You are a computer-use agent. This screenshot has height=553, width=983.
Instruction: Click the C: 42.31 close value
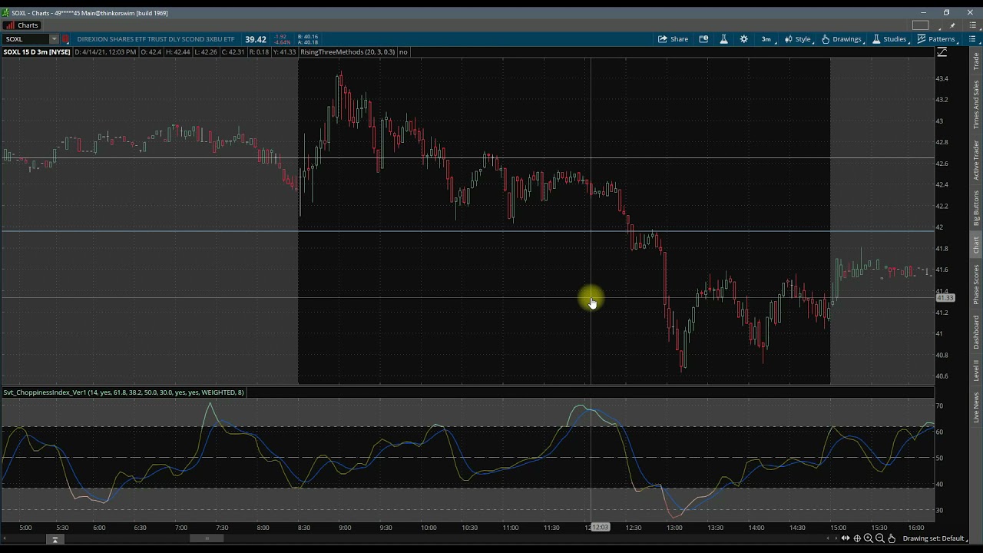(x=233, y=52)
